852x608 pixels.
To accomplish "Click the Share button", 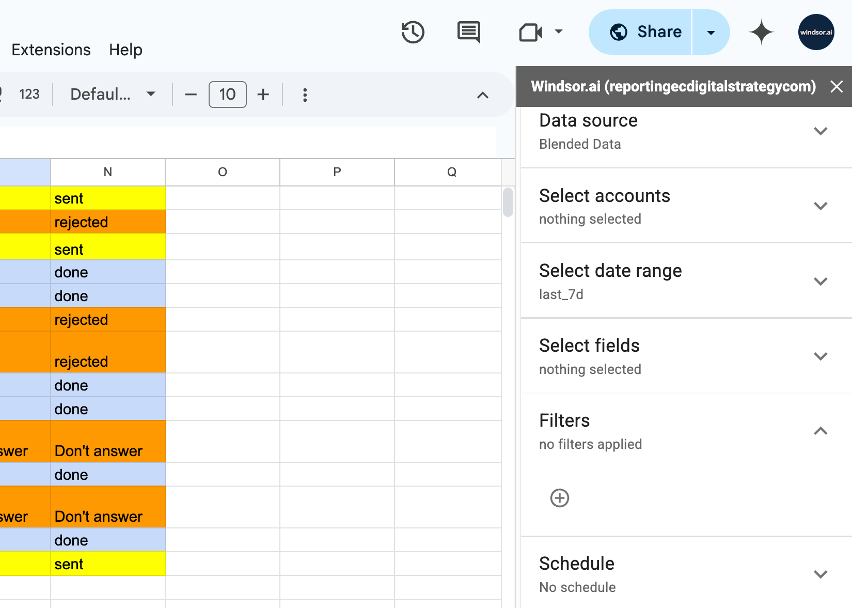I will coord(646,32).
